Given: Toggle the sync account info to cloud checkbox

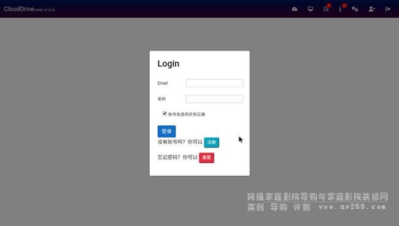Looking at the screenshot, I should (x=165, y=114).
